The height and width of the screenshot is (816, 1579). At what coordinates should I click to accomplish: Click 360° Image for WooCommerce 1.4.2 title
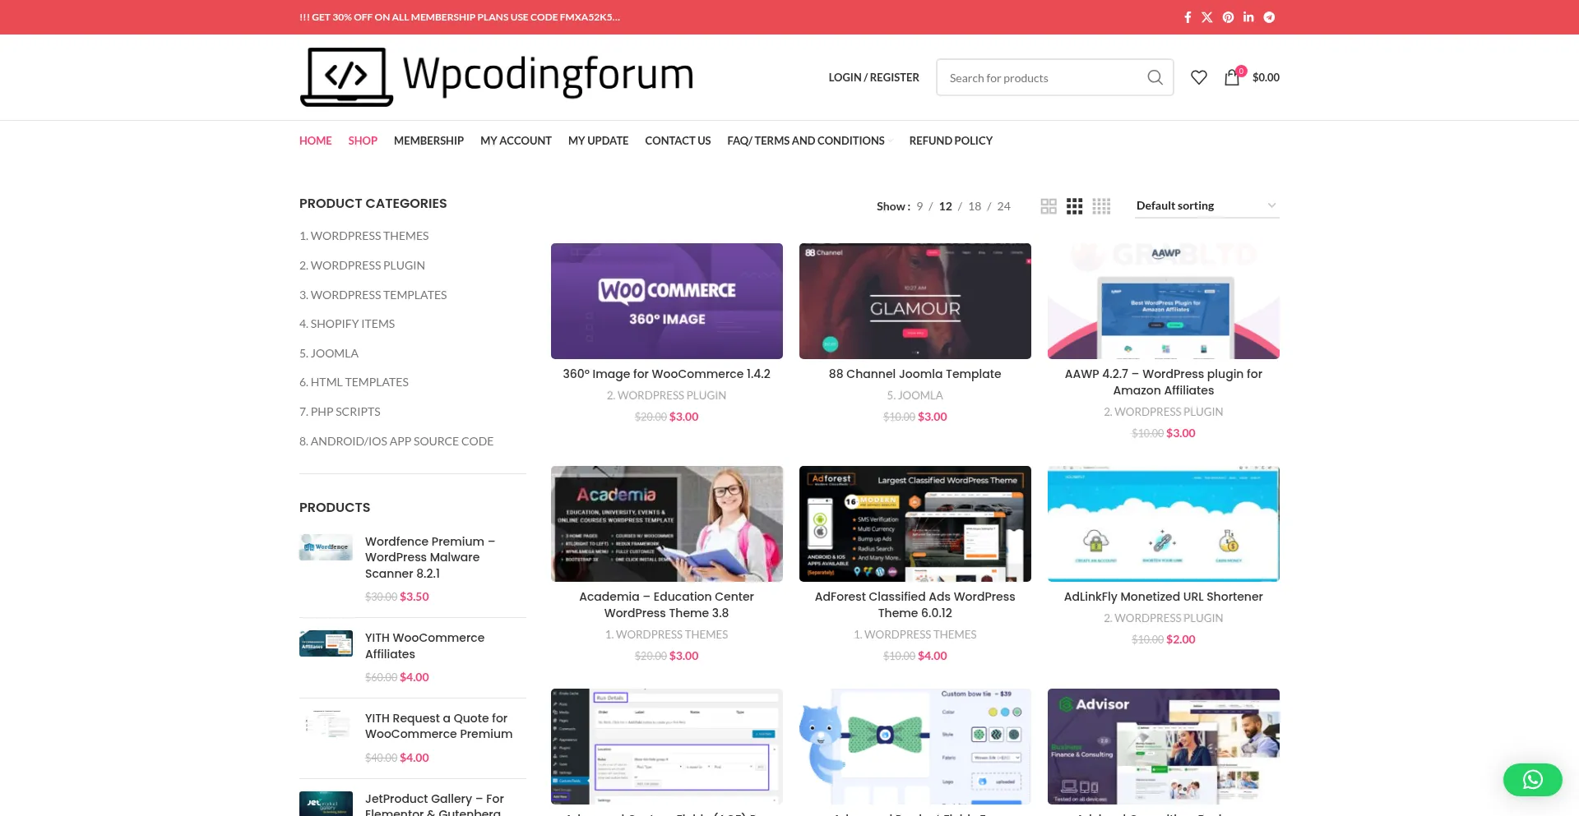667,374
